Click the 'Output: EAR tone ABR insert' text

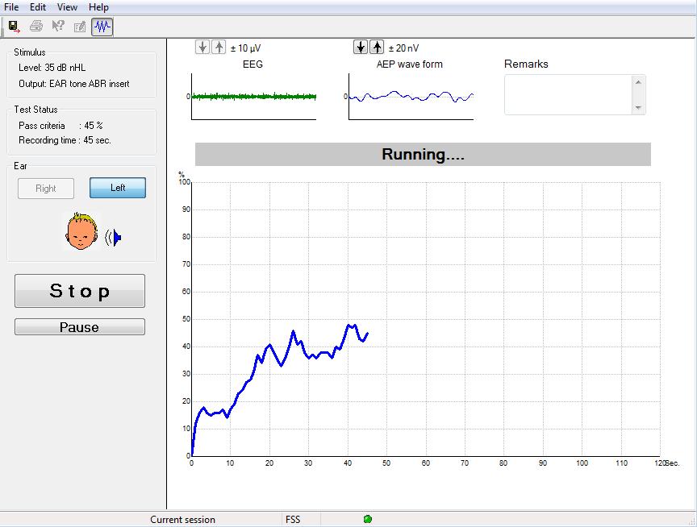click(73, 84)
